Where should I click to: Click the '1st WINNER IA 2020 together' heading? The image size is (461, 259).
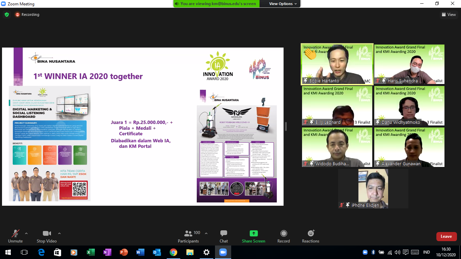(x=88, y=76)
